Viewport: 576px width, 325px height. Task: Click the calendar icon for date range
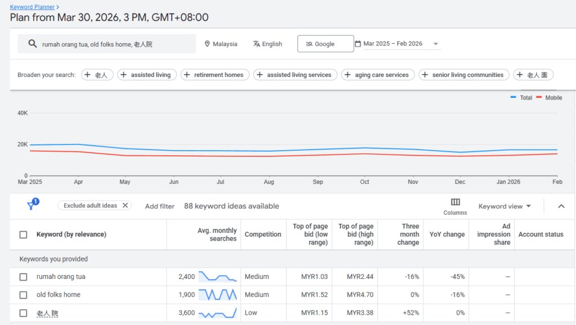(358, 44)
